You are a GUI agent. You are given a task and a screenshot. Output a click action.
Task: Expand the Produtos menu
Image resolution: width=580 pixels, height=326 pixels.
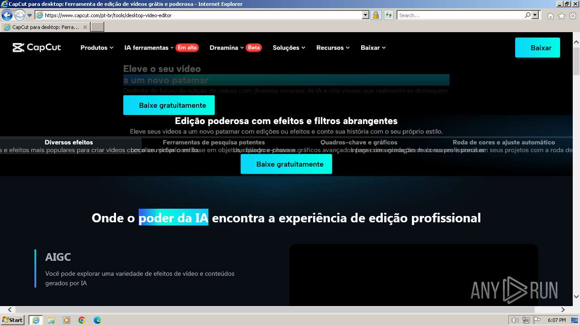pos(97,48)
